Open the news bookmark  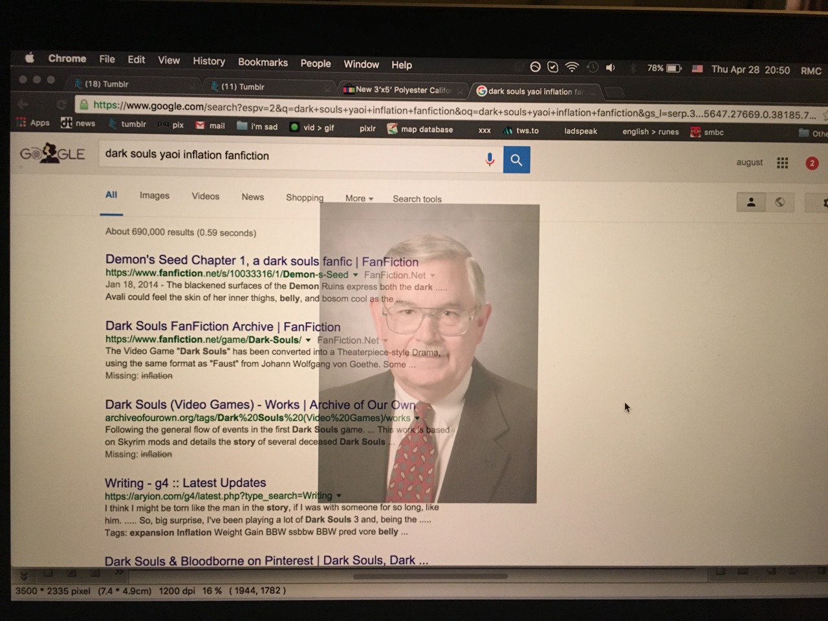(78, 123)
